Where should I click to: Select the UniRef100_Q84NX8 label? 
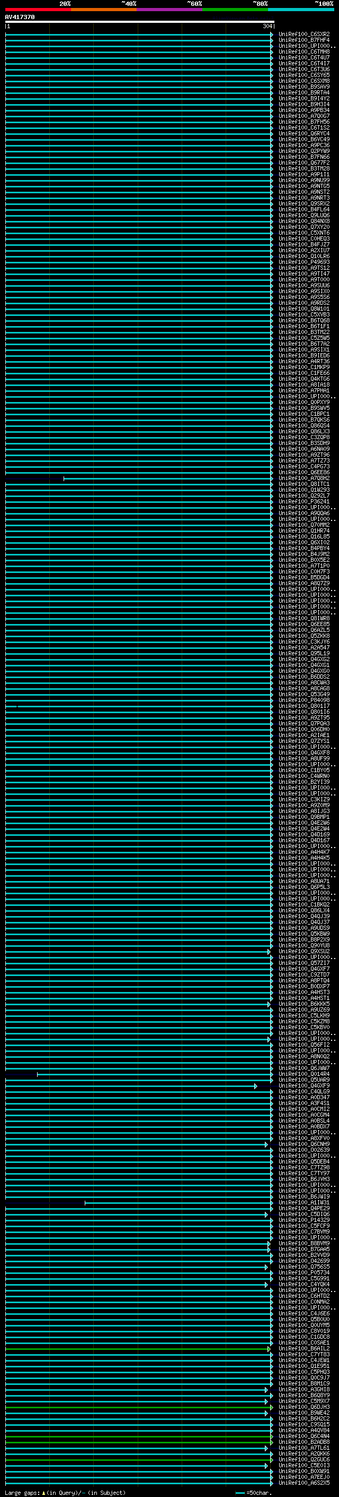click(x=304, y=221)
